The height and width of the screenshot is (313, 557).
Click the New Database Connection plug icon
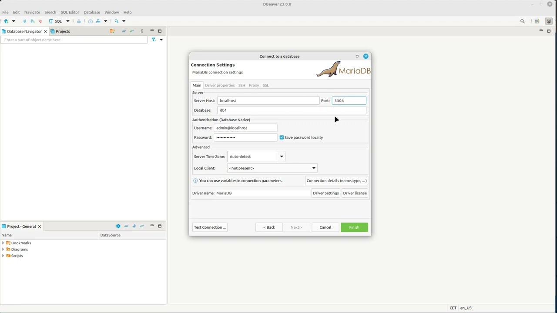[x=6, y=21]
